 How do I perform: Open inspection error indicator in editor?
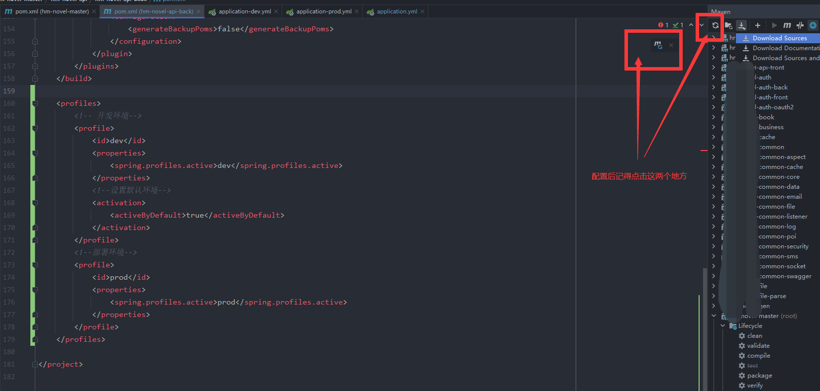point(663,25)
